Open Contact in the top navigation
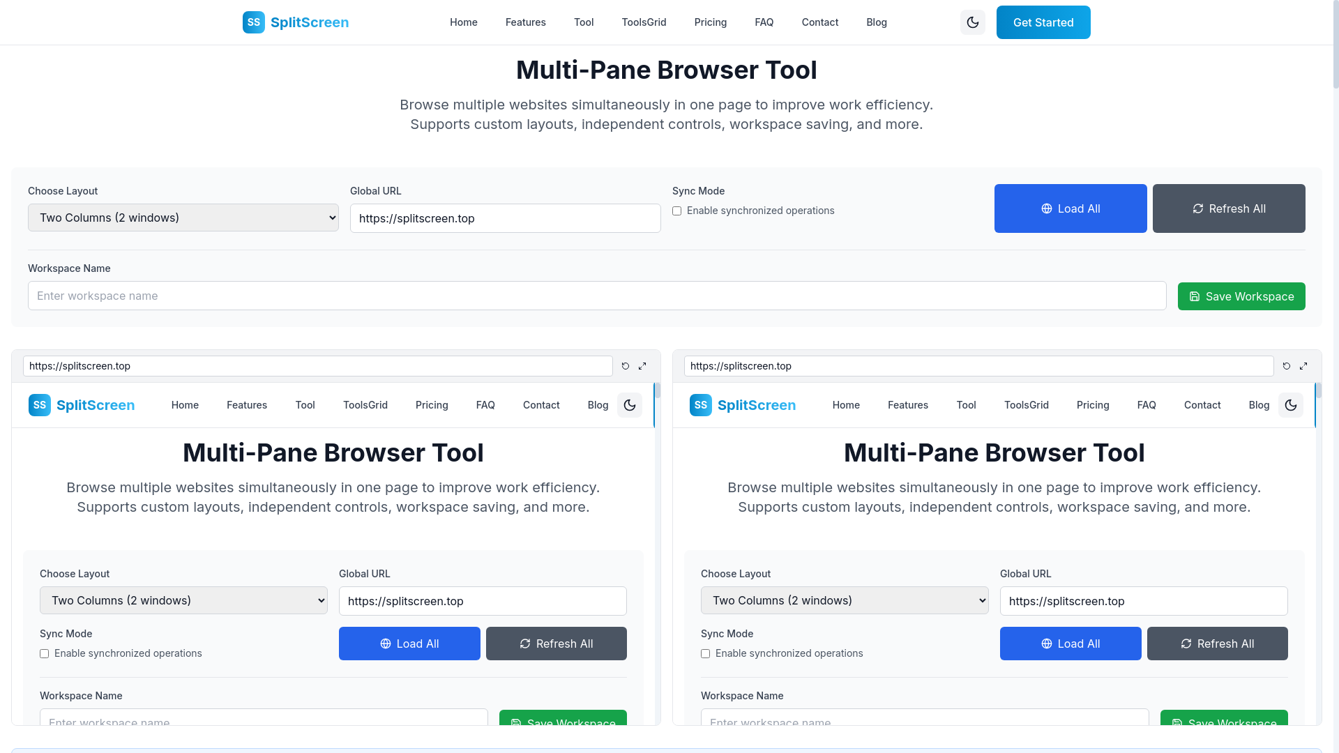The image size is (1339, 753). pyautogui.click(x=820, y=22)
